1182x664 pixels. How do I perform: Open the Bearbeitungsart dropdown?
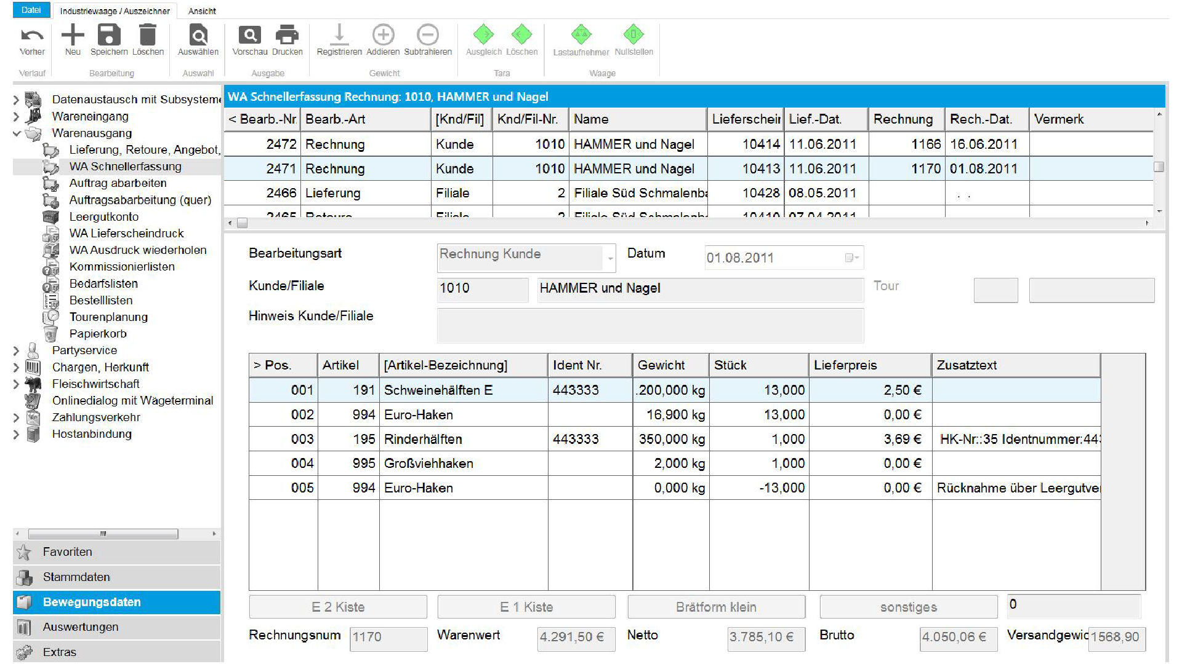(610, 258)
